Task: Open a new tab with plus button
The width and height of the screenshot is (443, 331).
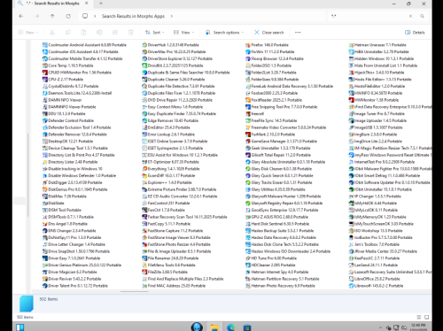Action: [101, 4]
